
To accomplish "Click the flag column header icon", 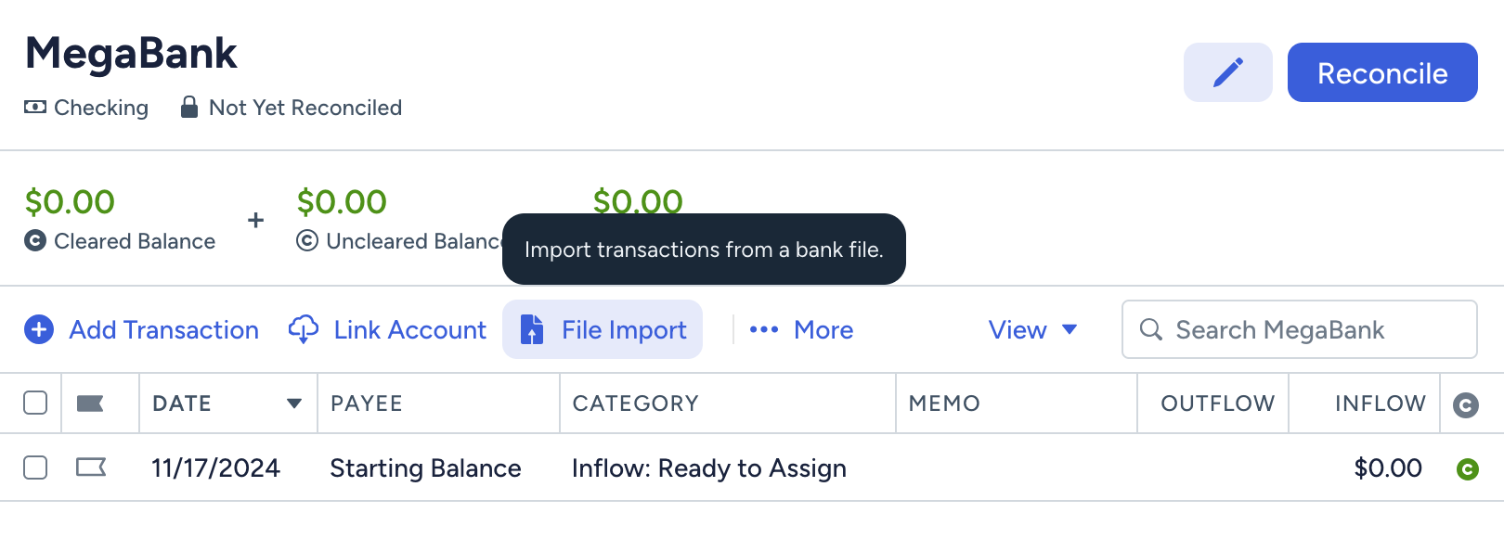I will coord(90,403).
